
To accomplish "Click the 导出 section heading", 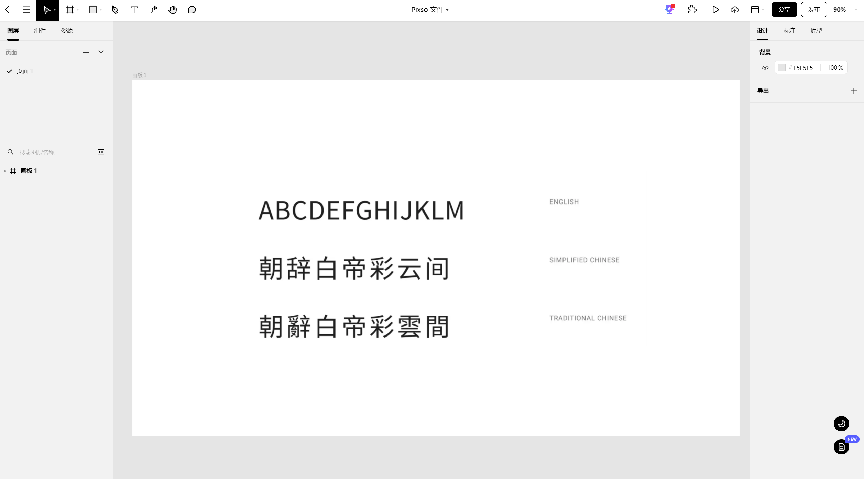I will pyautogui.click(x=763, y=91).
